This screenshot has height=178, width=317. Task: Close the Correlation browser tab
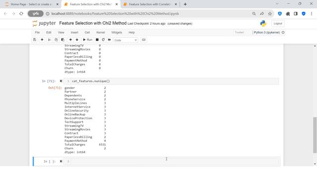pos(176,4)
